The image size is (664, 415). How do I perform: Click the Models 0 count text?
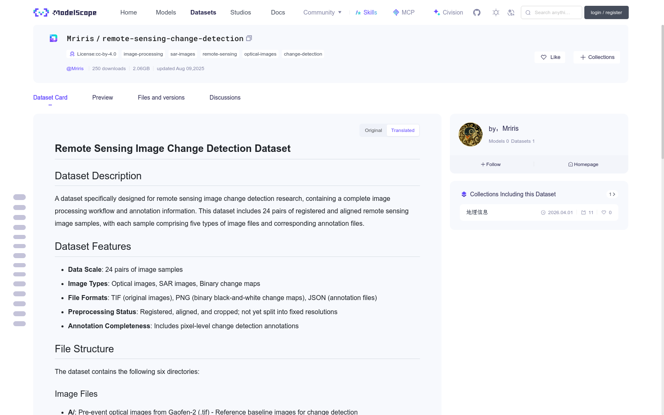point(498,141)
